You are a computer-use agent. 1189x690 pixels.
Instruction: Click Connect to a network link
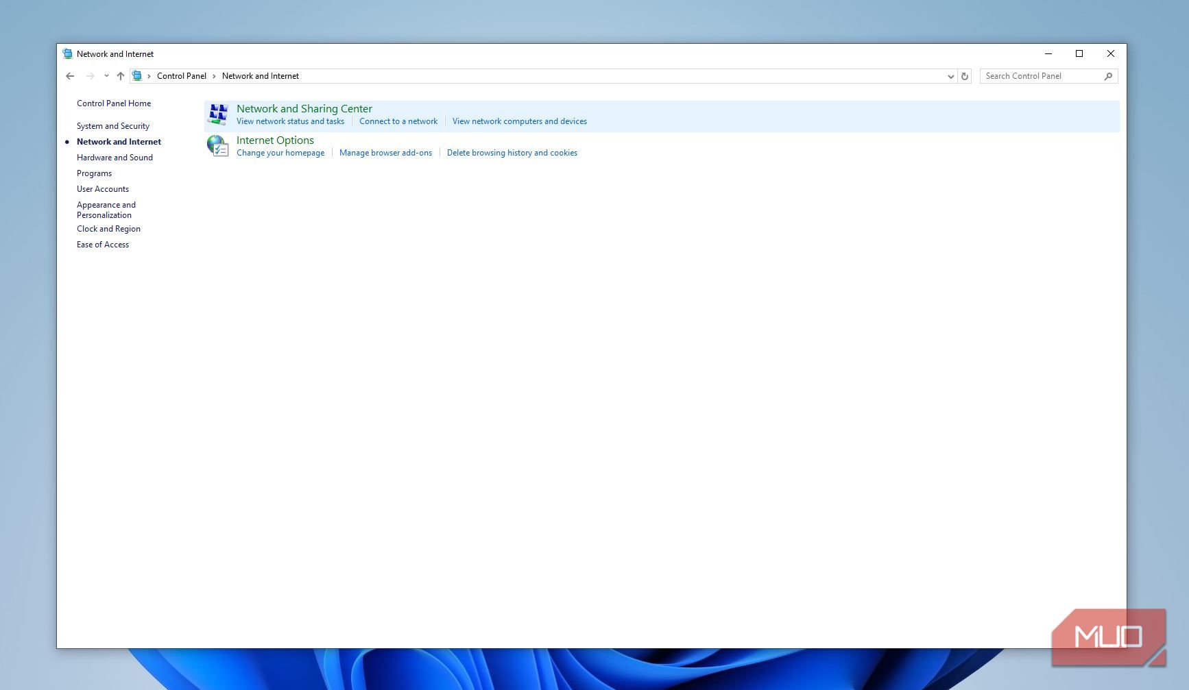(398, 121)
